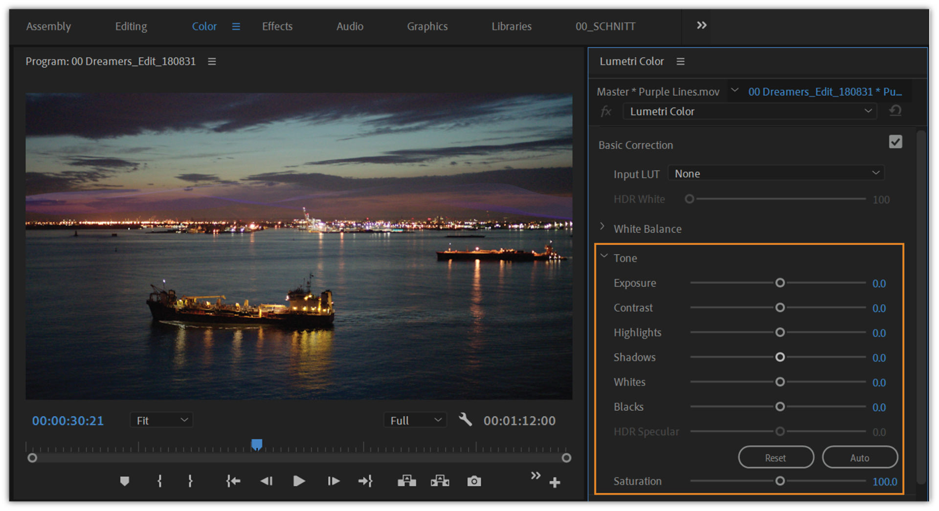This screenshot has width=939, height=511.
Task: Click the Reset tone button
Action: (x=776, y=458)
